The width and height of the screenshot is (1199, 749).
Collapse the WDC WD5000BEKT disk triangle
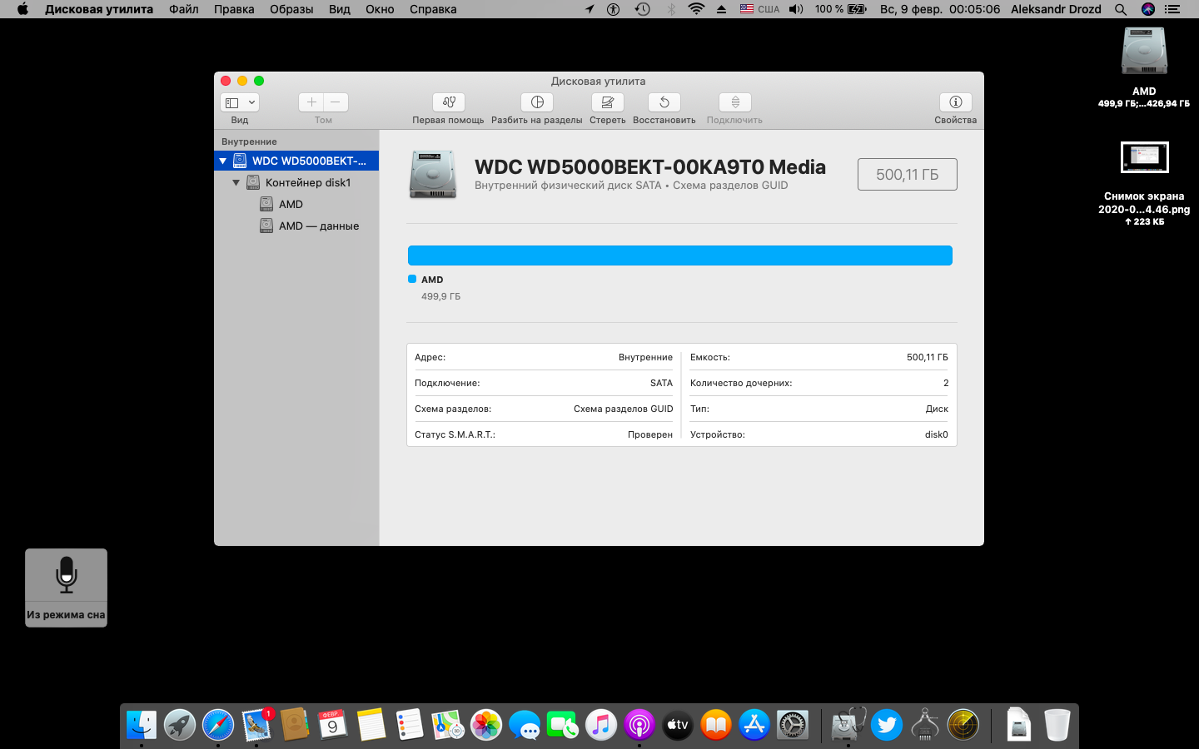point(223,161)
